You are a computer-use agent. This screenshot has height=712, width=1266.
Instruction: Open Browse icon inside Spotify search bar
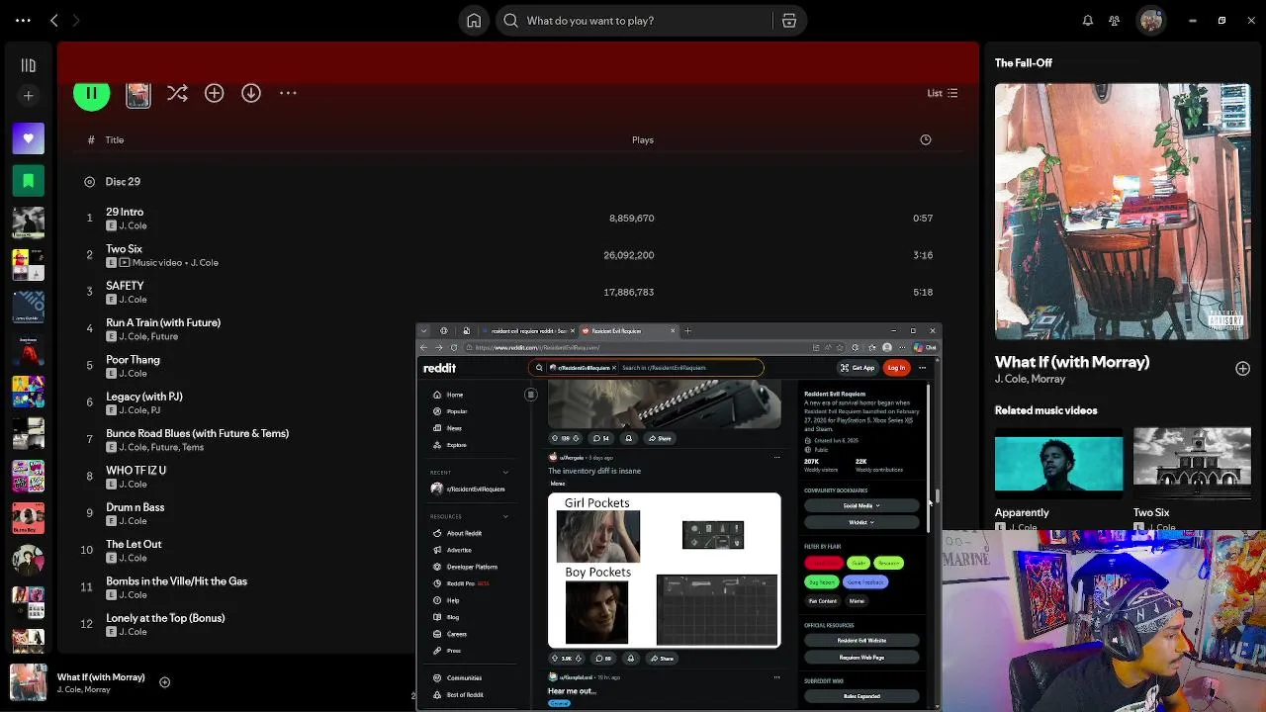[789, 21]
